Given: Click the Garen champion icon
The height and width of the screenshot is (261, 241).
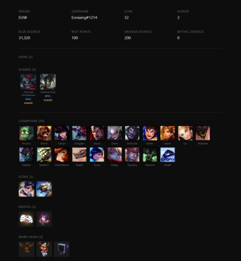Looking at the screenshot, I should point(150,133).
